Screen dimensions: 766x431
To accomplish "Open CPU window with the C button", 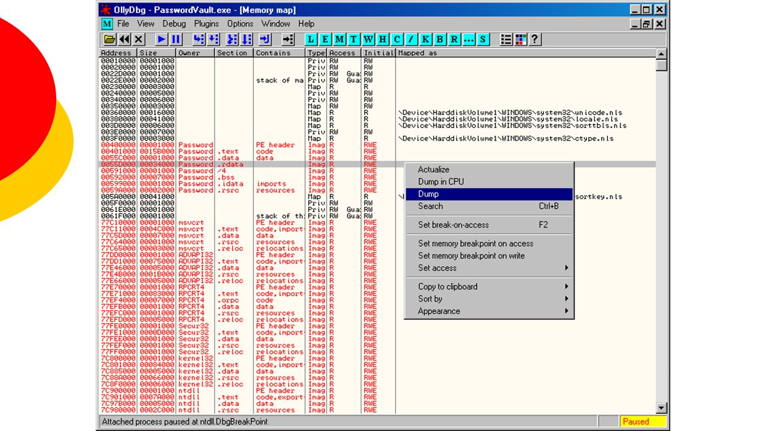I will click(x=397, y=40).
